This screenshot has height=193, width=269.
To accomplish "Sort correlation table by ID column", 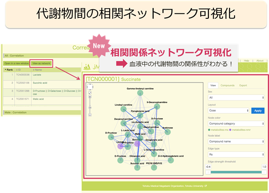I will pyautogui.click(x=23, y=70).
